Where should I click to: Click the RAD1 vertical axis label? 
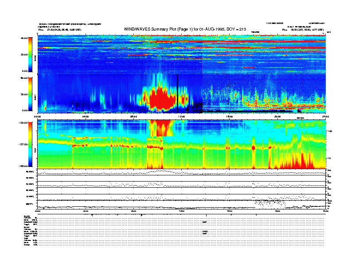[x=35, y=97]
